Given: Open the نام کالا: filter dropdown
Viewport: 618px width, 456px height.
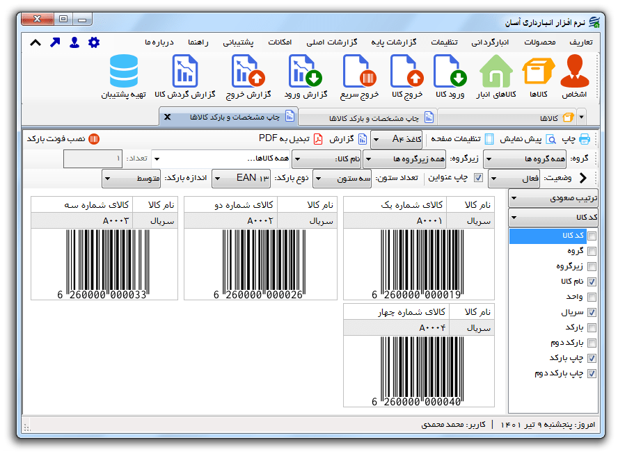Looking at the screenshot, I should pyautogui.click(x=326, y=159).
